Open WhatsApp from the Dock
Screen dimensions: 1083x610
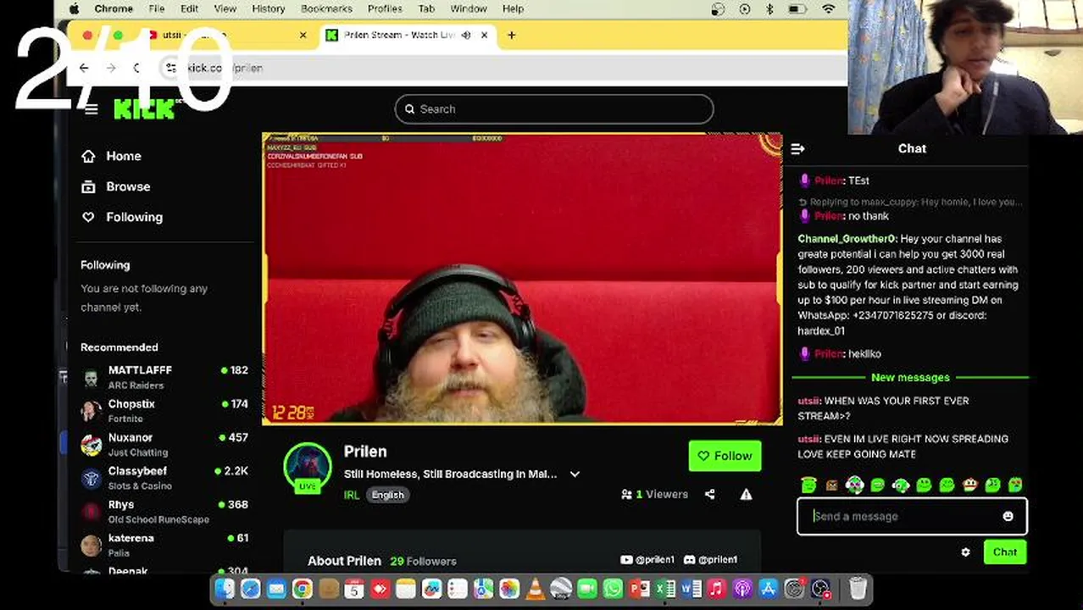coord(613,589)
